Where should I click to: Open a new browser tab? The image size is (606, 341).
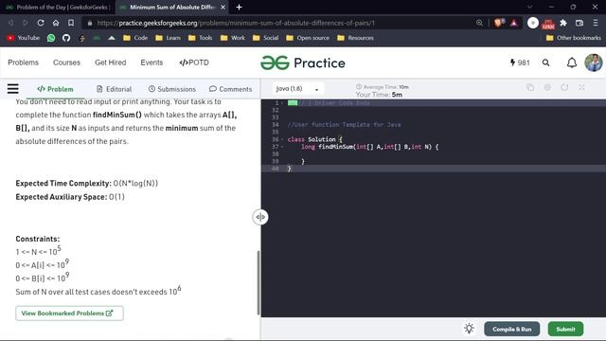click(239, 7)
